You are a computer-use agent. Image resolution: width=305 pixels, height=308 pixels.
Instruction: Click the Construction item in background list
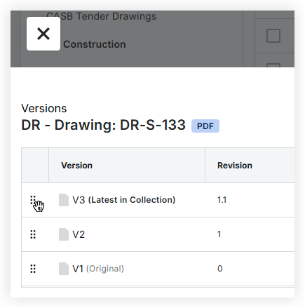[95, 44]
